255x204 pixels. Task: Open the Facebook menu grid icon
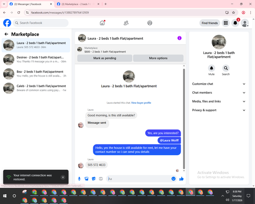tap(225, 23)
